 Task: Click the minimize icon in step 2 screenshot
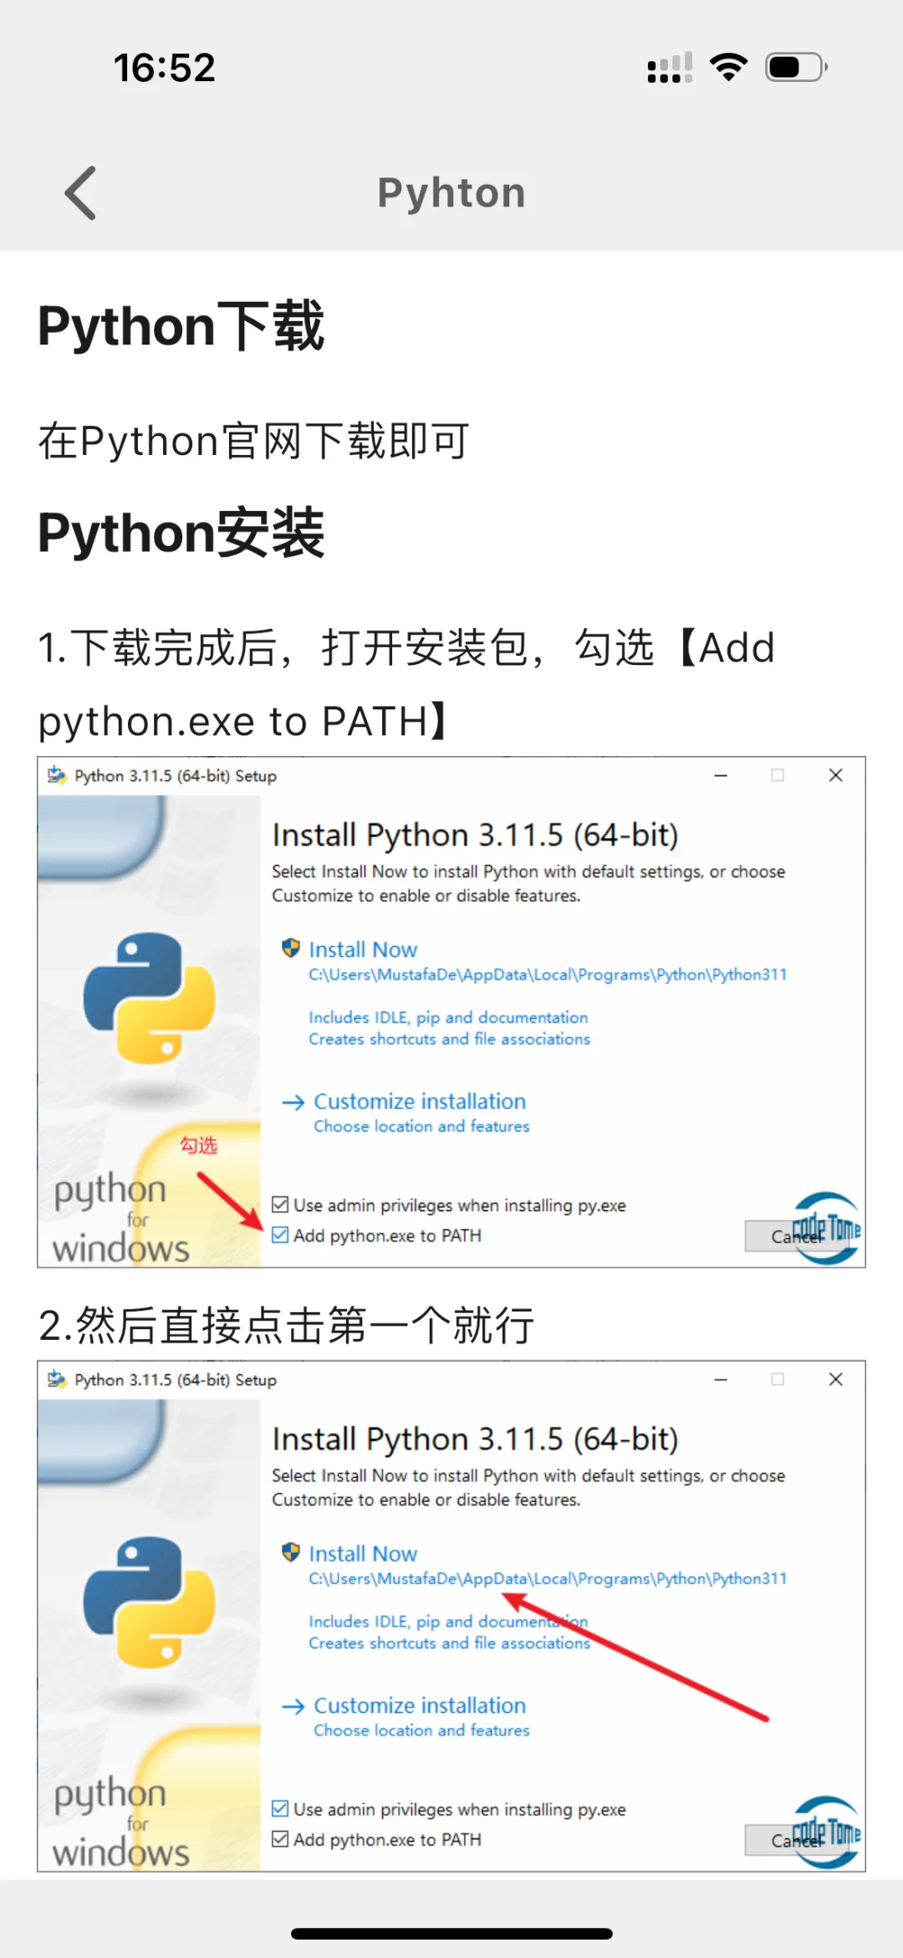721,1379
